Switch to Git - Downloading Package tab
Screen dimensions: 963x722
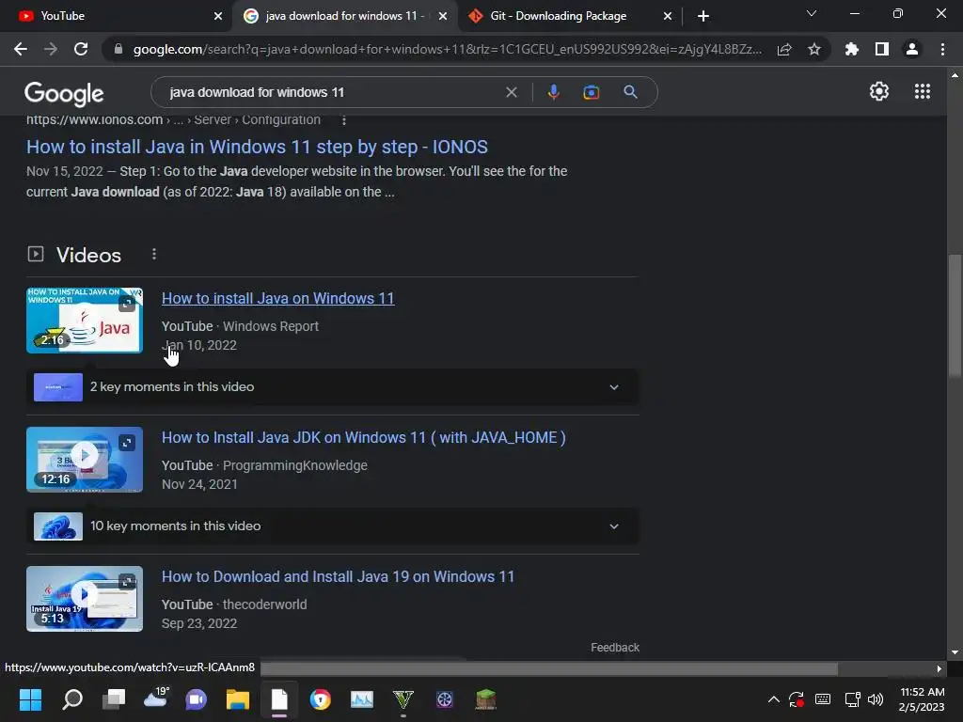coord(569,16)
